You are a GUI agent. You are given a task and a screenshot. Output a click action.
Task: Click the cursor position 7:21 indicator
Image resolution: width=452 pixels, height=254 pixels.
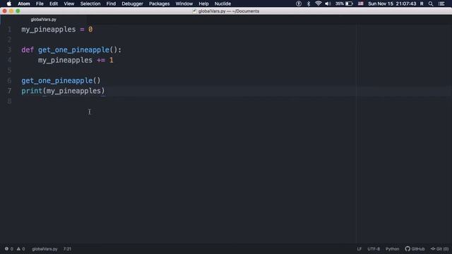tap(67, 249)
